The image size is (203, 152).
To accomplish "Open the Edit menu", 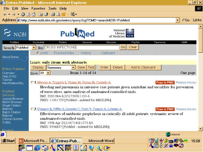I will click(15, 9).
